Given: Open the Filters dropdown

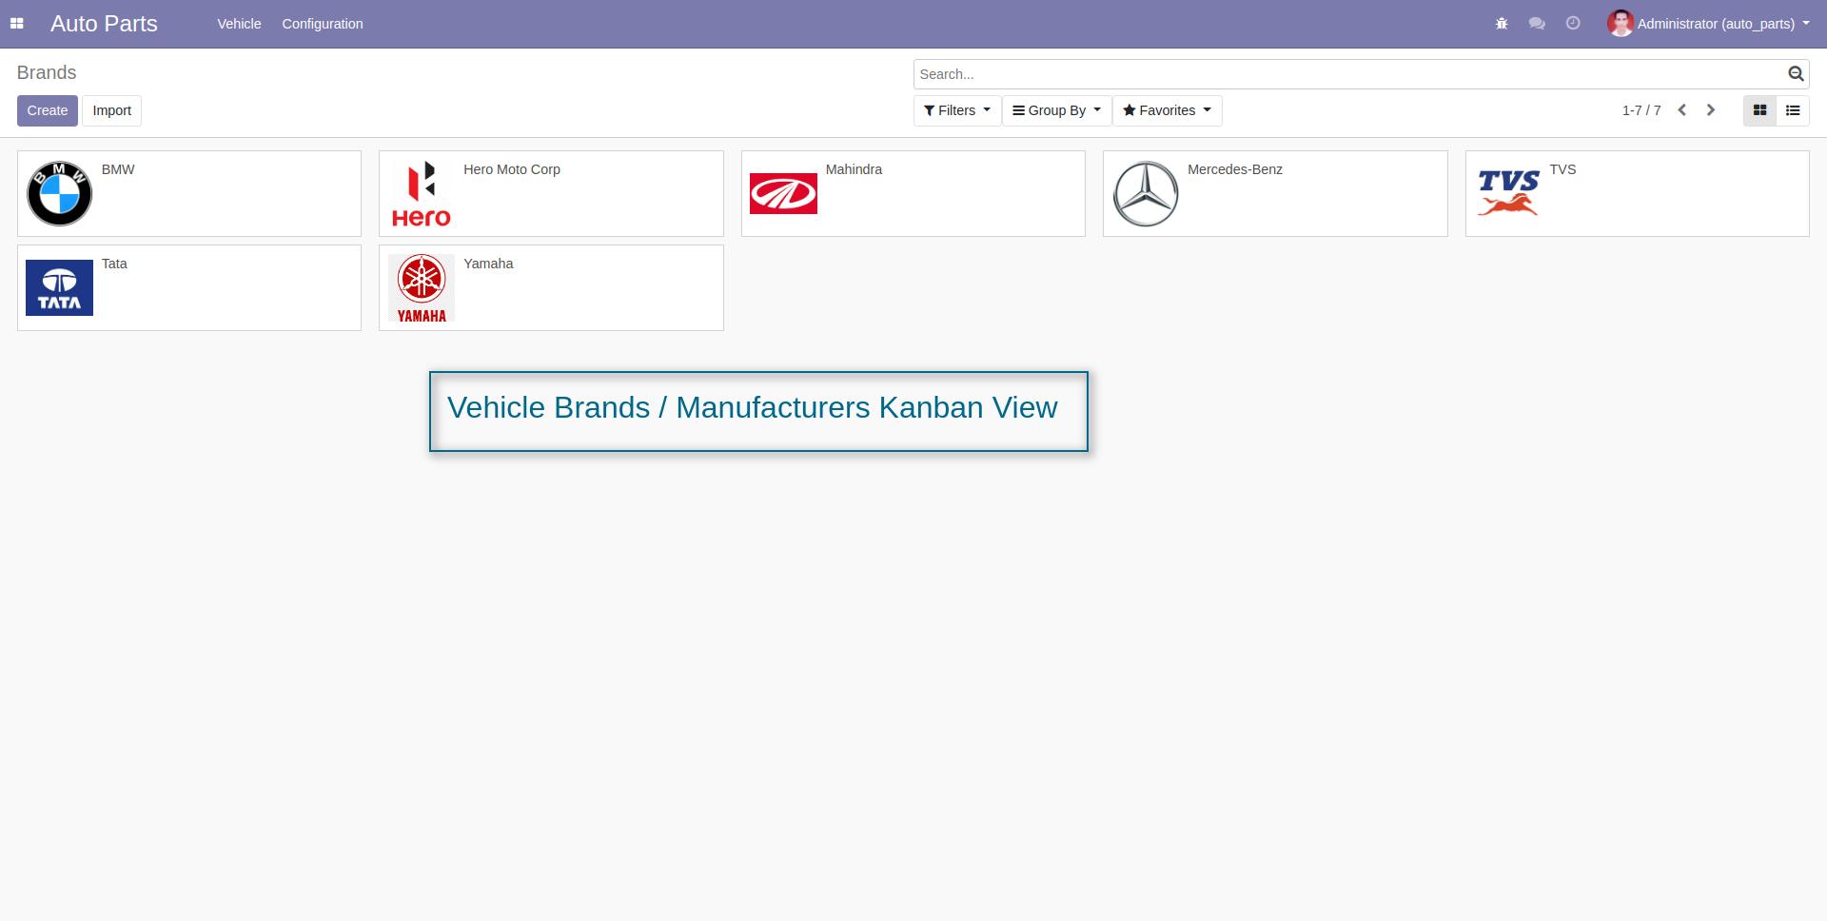Looking at the screenshot, I should pos(957,110).
